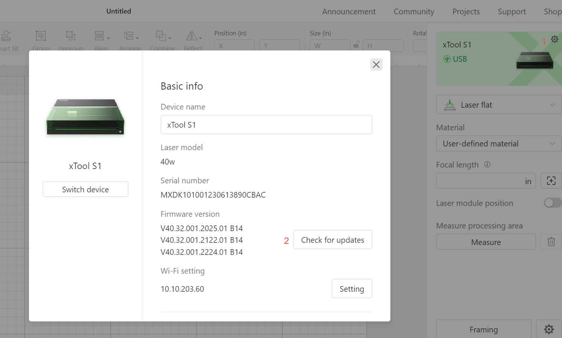The height and width of the screenshot is (338, 562).
Task: Click the Untitled project title
Action: pos(119,11)
